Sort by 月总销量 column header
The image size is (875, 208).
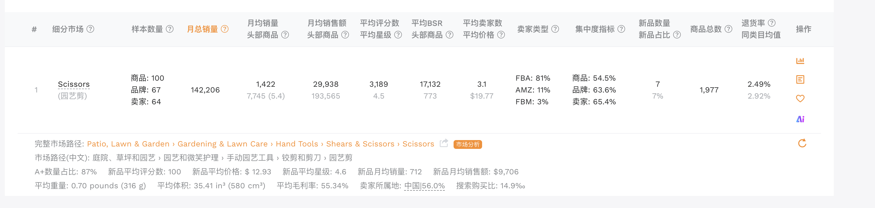[202, 29]
